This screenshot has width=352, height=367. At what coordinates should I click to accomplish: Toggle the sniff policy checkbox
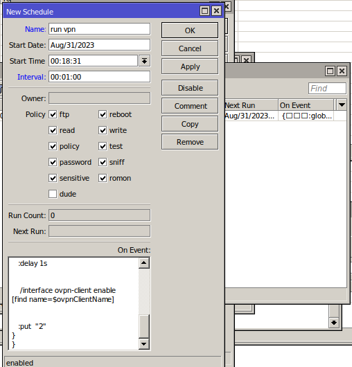(x=103, y=162)
